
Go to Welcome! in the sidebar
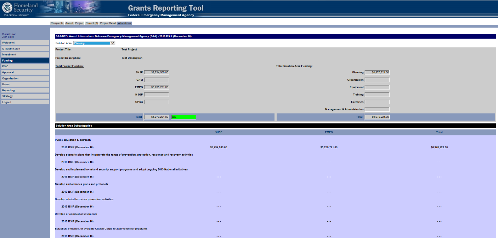point(25,43)
